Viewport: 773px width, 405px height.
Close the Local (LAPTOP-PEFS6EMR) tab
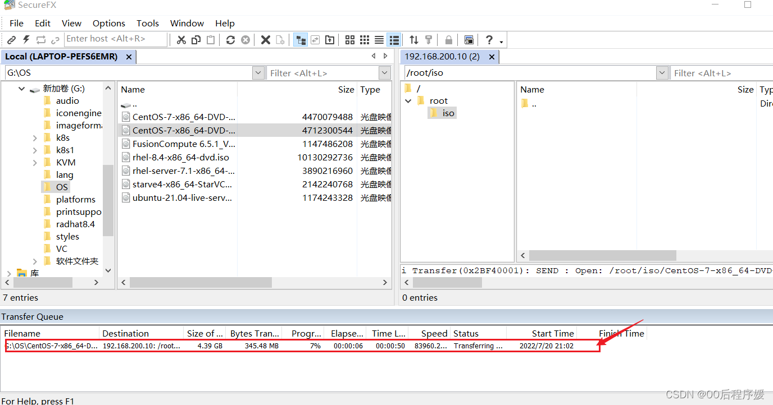click(x=129, y=57)
